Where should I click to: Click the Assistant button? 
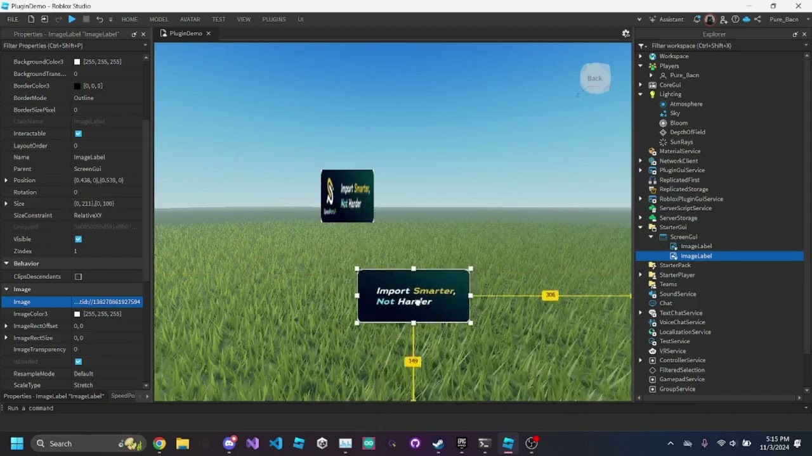coord(666,19)
